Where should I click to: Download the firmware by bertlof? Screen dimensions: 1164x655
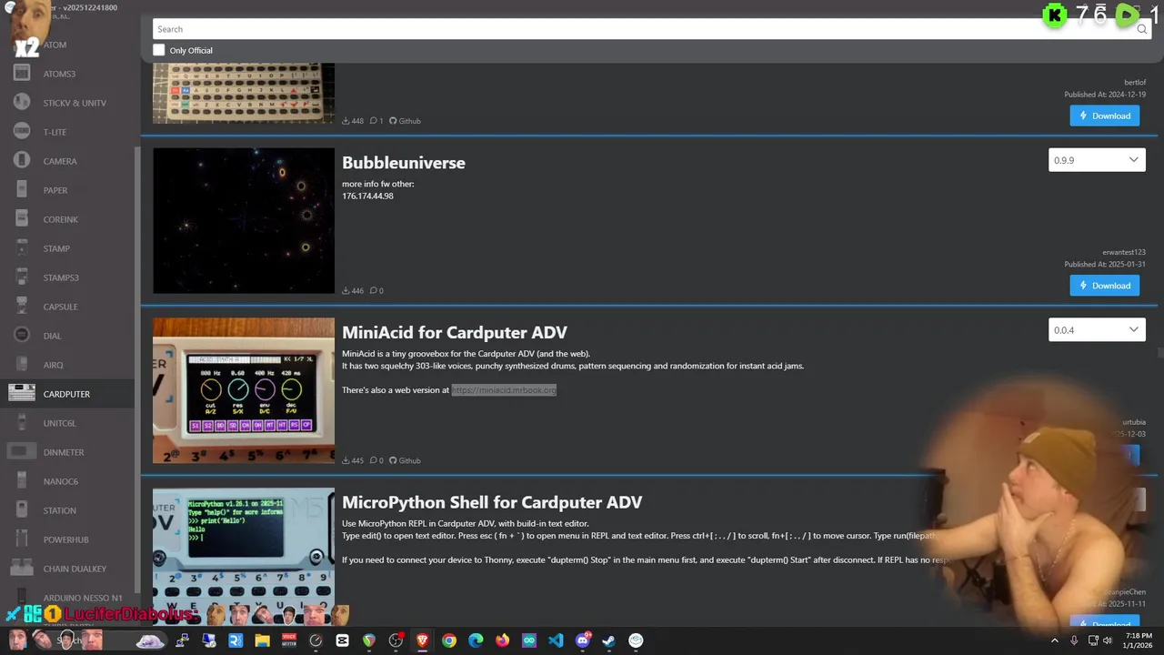click(x=1105, y=116)
